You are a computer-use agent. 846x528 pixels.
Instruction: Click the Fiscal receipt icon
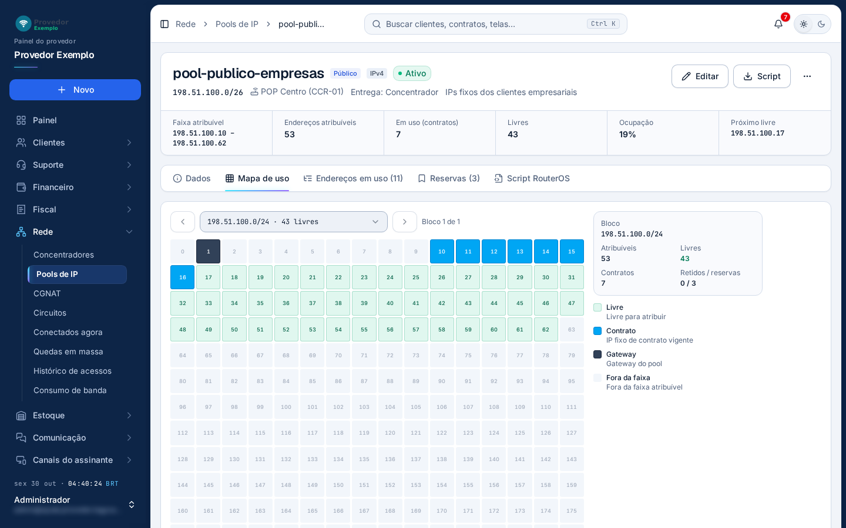tap(21, 209)
